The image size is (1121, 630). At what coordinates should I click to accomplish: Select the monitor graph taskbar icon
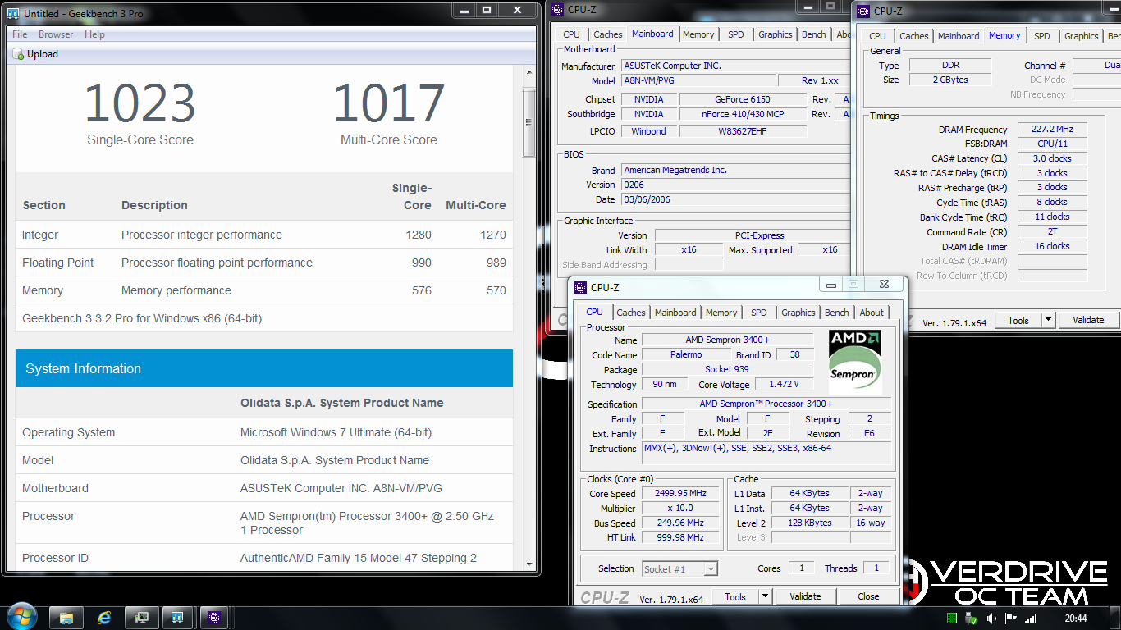click(142, 617)
